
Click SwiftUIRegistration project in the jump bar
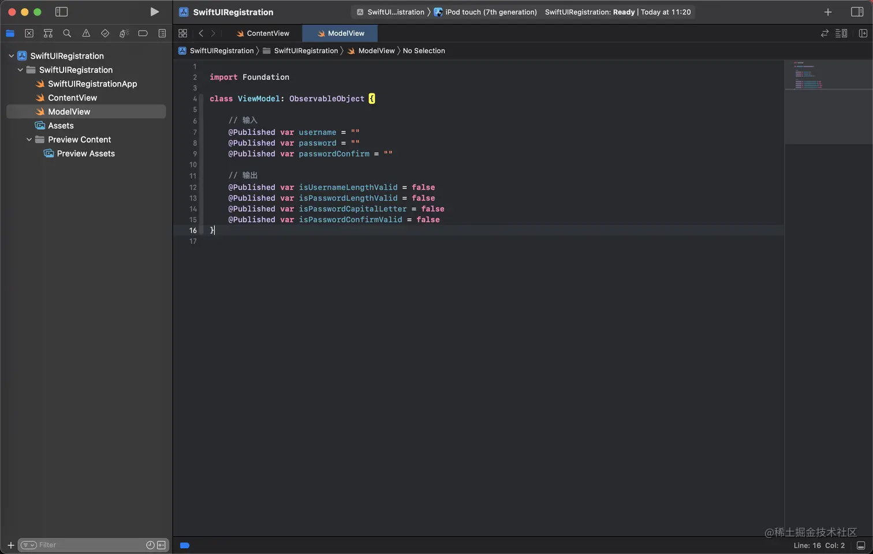coord(216,51)
